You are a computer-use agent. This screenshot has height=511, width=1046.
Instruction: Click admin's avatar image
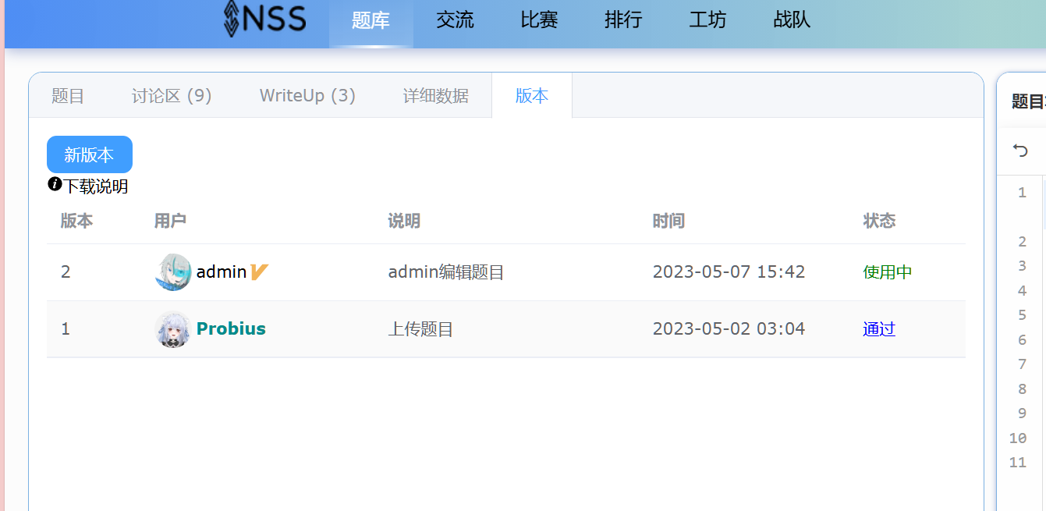coord(173,272)
